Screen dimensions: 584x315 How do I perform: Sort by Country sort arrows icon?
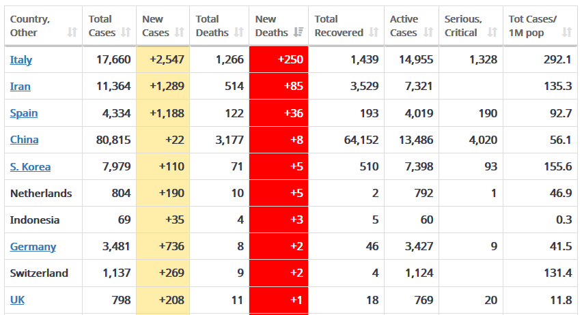72,32
